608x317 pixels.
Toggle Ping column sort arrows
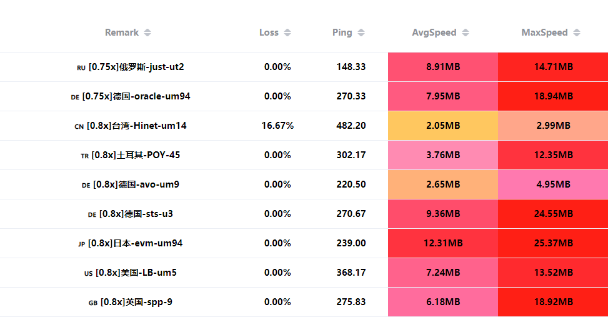click(x=361, y=33)
